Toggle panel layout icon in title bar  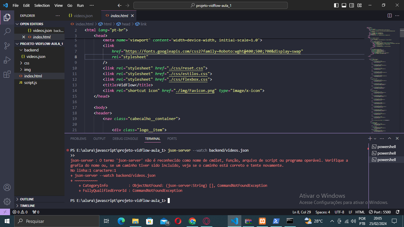point(344,5)
